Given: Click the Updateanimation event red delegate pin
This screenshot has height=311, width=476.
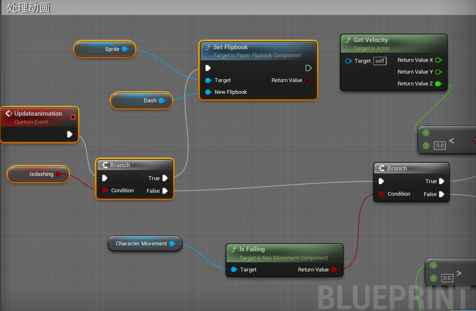Looking at the screenshot, I should pyautogui.click(x=73, y=117).
